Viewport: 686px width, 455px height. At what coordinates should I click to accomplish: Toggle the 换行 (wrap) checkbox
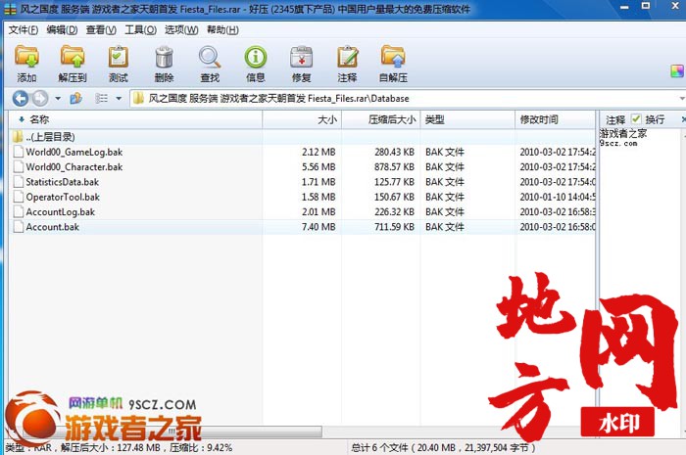pyautogui.click(x=636, y=118)
